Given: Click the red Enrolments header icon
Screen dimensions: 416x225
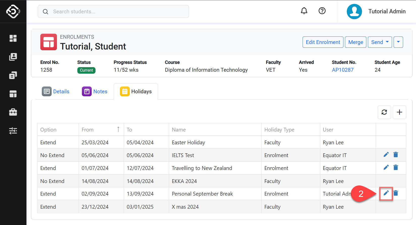Looking at the screenshot, I should point(49,42).
